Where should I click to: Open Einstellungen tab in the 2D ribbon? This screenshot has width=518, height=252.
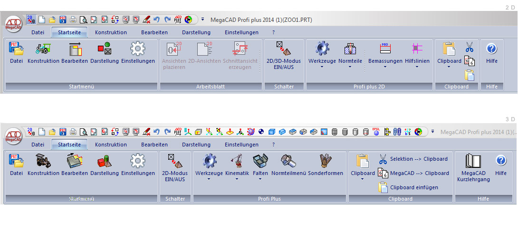(x=241, y=32)
